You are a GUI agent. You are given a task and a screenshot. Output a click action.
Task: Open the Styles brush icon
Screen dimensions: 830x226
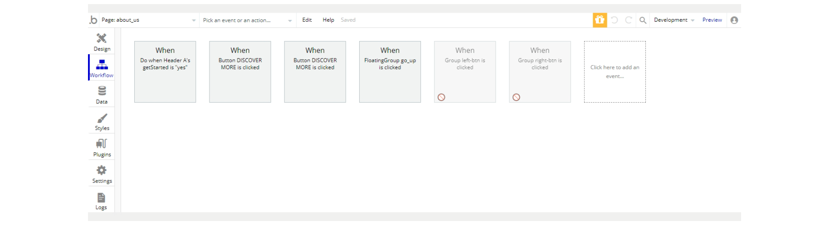[102, 118]
